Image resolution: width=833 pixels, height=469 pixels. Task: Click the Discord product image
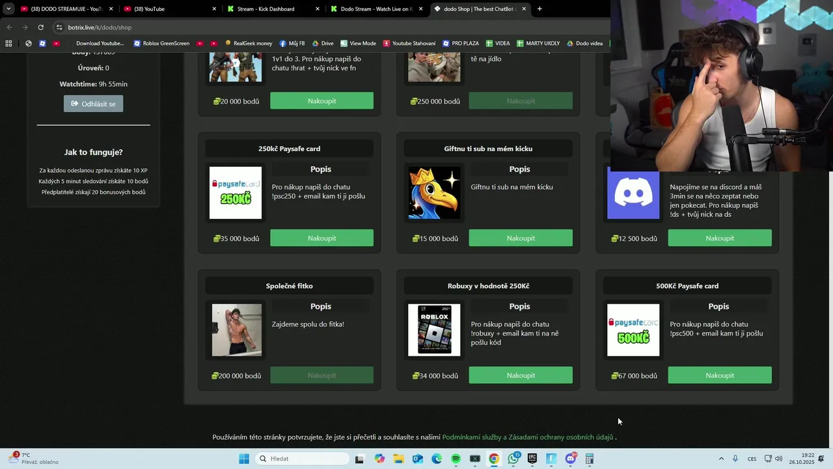633,193
